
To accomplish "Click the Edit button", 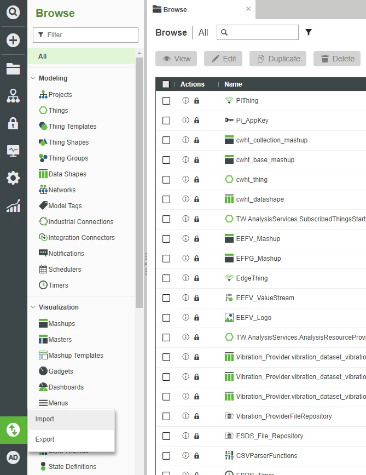I will [223, 59].
